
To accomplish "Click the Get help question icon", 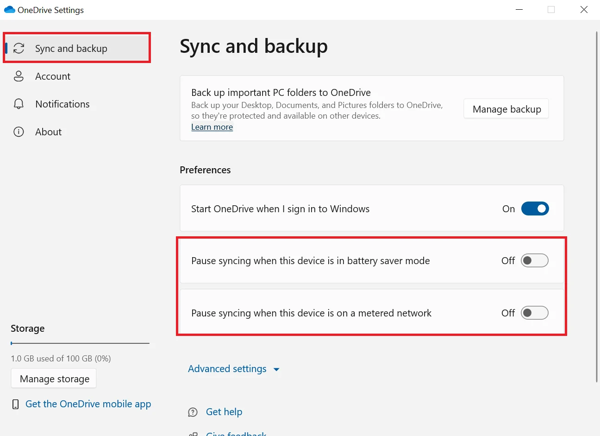I will (x=193, y=412).
